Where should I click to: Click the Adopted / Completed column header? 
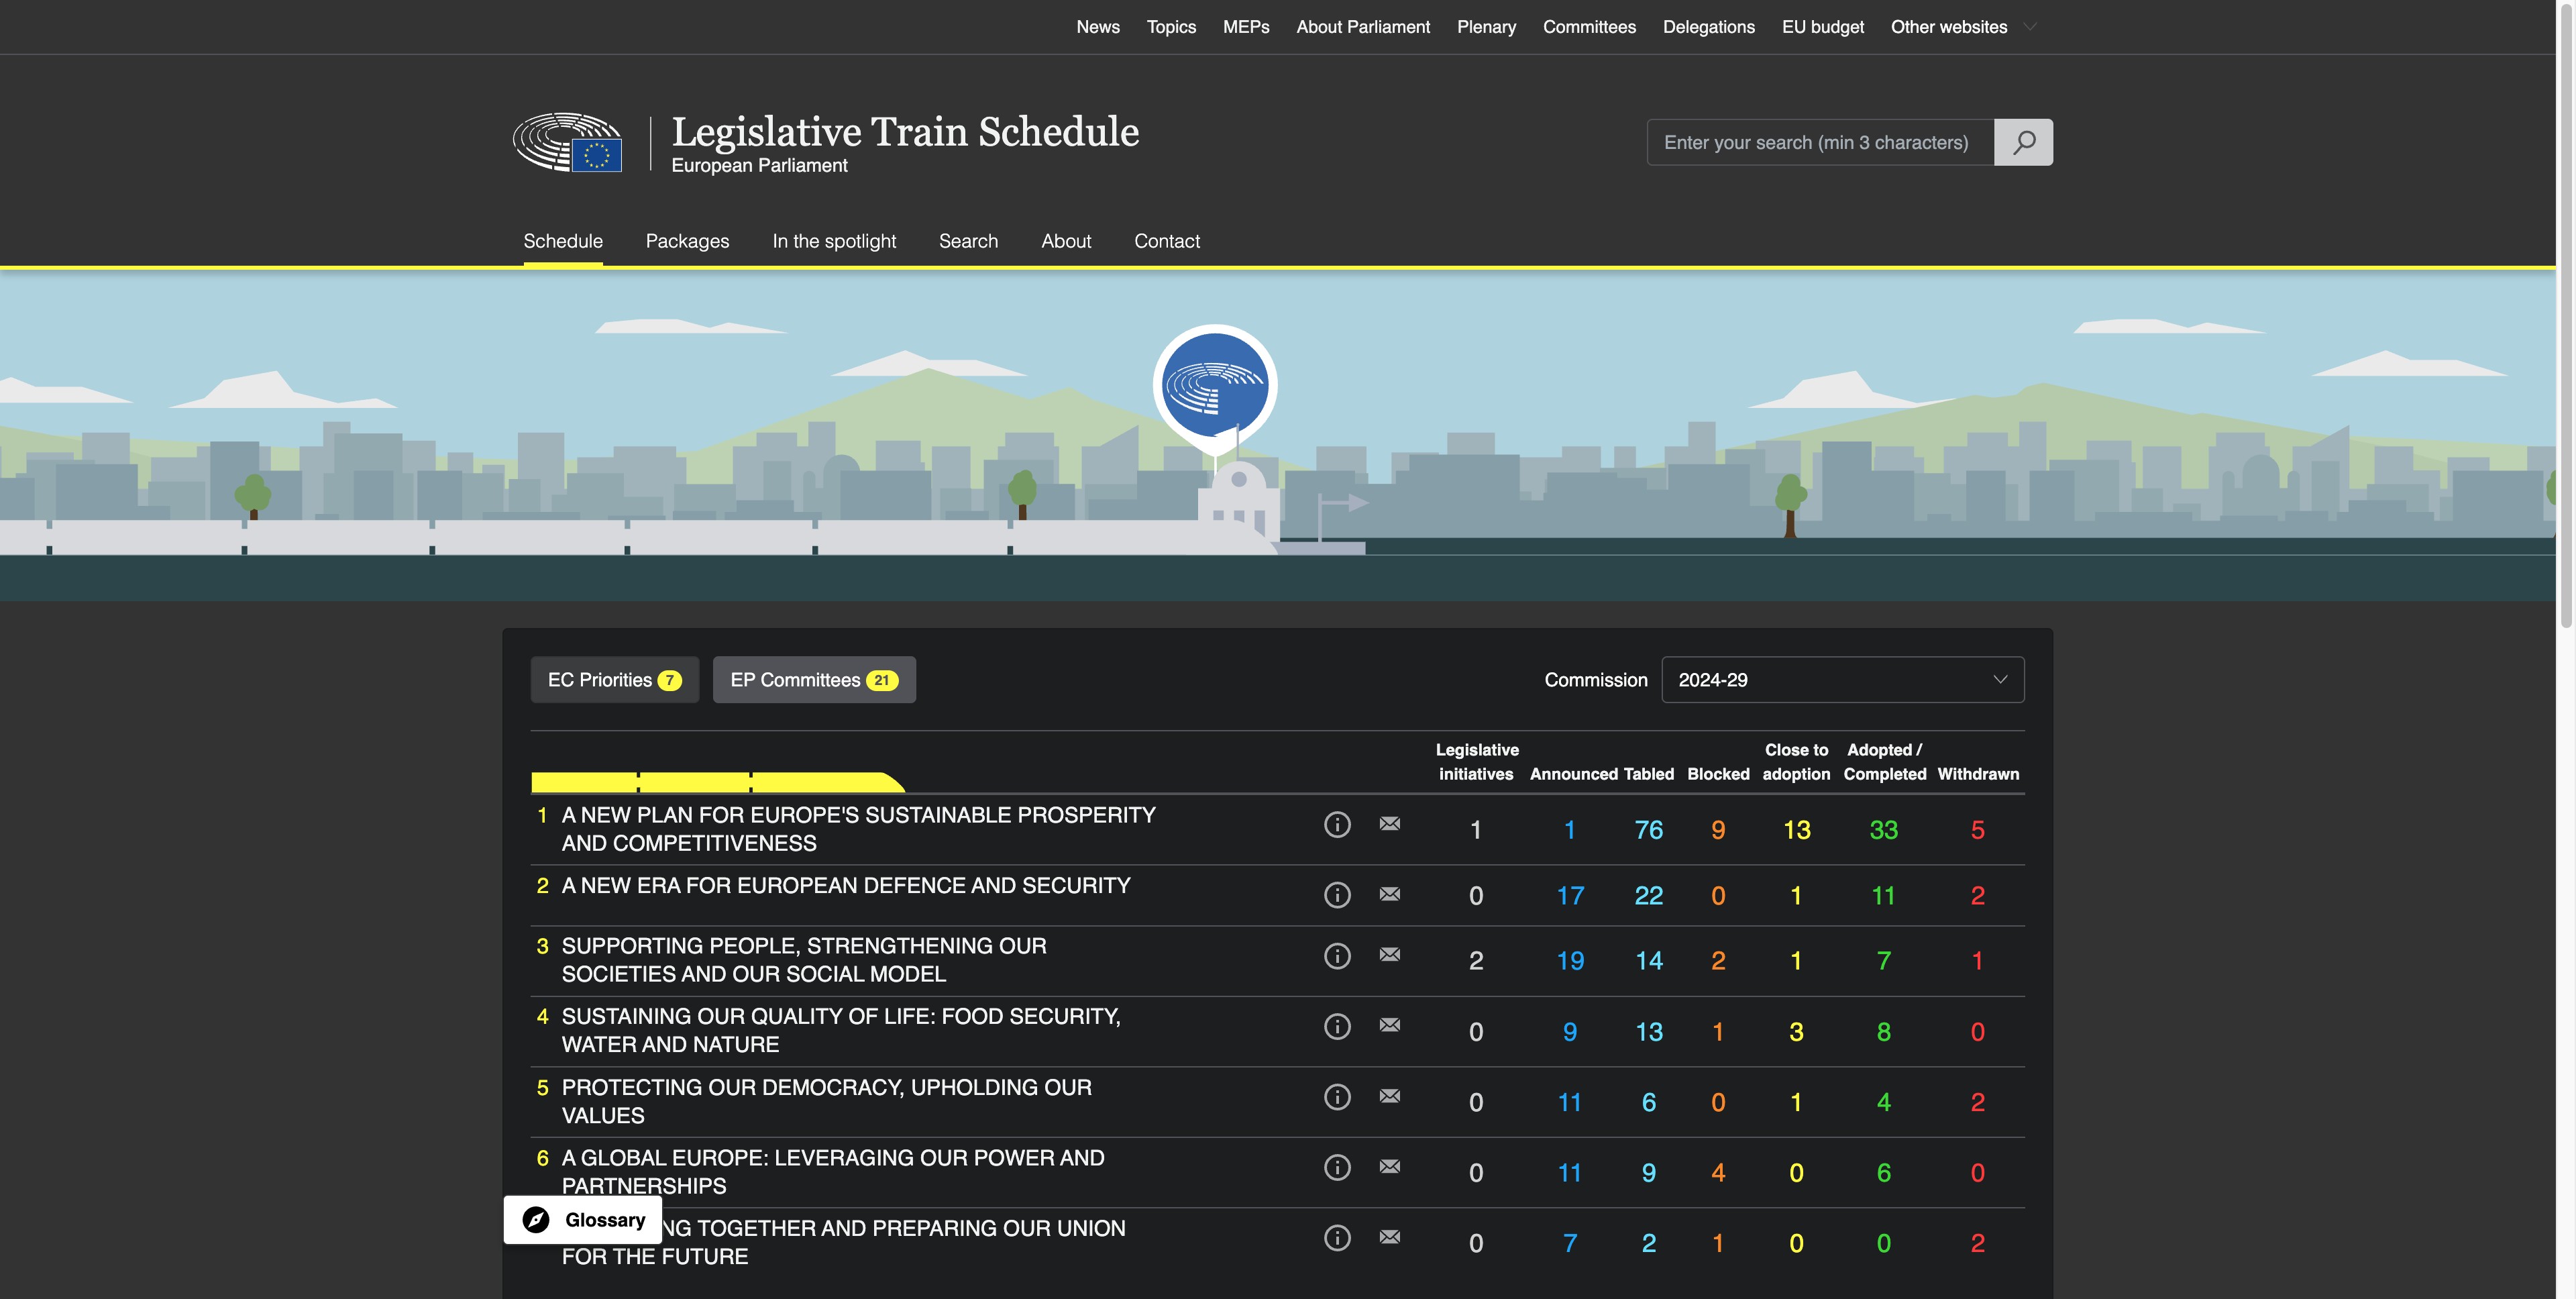click(1884, 761)
